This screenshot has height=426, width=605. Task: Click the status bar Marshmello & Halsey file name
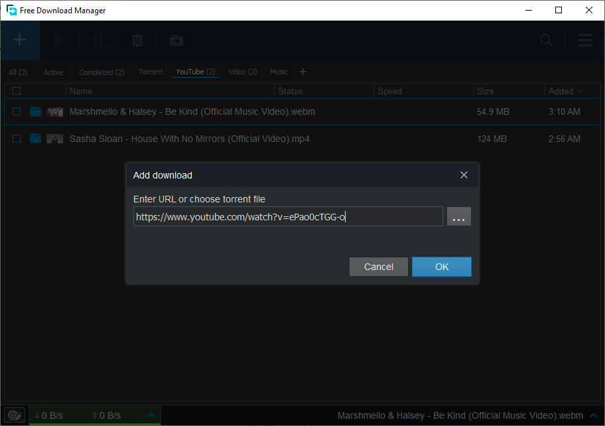460,415
